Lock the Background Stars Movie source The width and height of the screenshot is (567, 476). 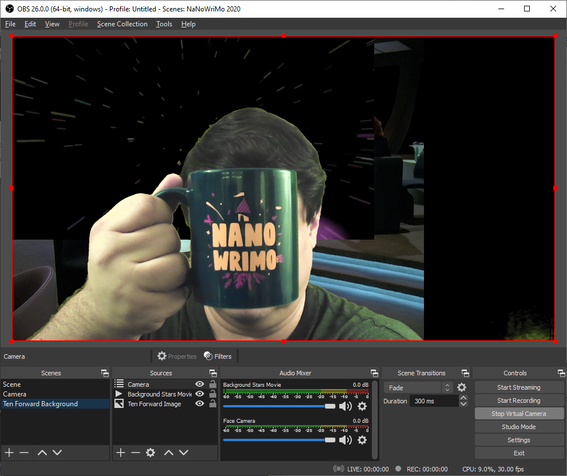pos(213,394)
